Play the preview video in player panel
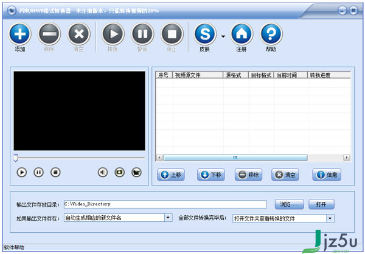 click(x=22, y=172)
